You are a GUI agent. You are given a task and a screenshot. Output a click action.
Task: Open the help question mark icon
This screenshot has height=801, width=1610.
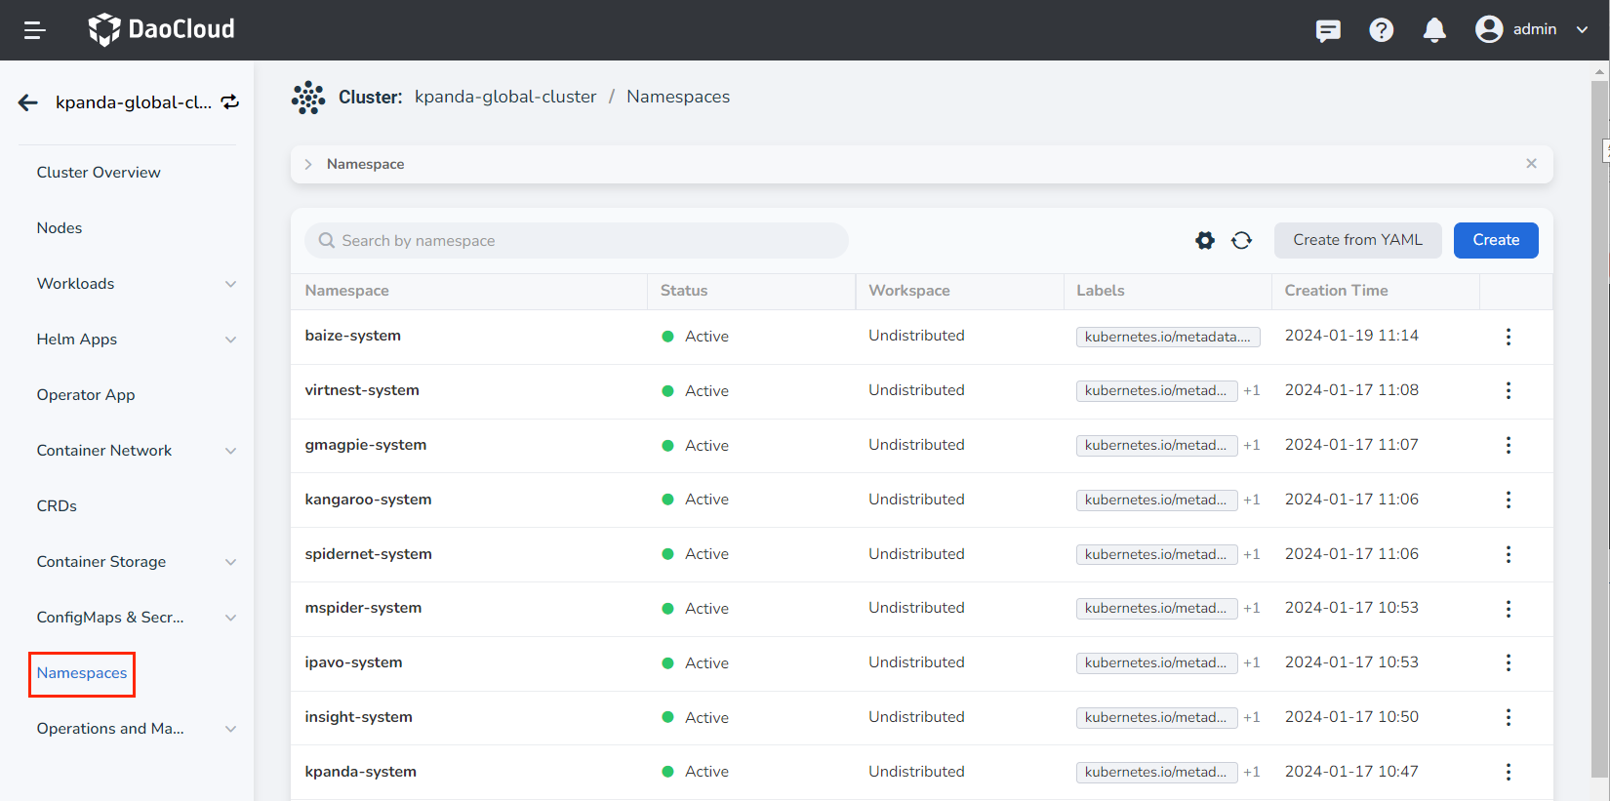click(1381, 30)
